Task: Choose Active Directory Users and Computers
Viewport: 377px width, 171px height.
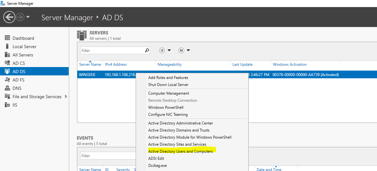Action: [x=180, y=151]
